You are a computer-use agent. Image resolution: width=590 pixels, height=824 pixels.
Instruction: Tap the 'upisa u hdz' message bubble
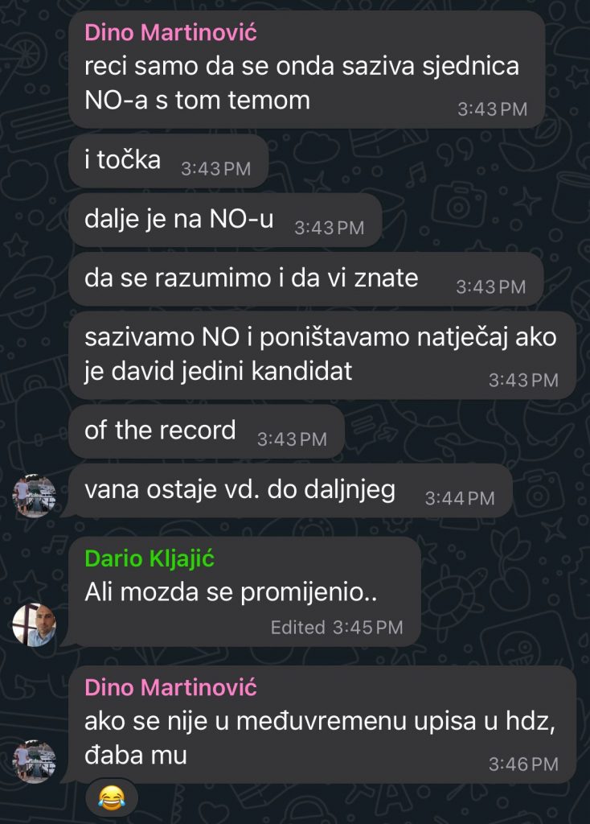point(322,724)
